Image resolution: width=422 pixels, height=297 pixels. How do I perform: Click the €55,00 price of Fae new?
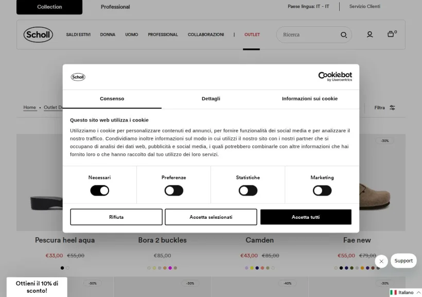click(346, 255)
